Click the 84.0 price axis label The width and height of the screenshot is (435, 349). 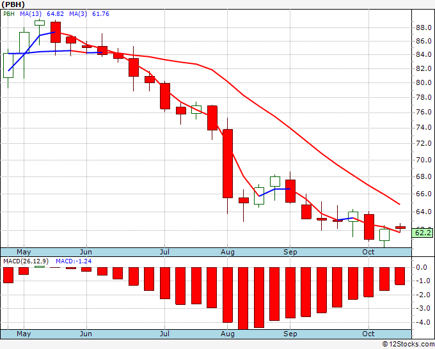coord(423,54)
